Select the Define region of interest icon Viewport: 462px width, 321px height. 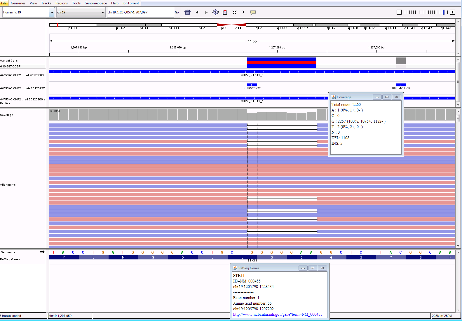(225, 12)
